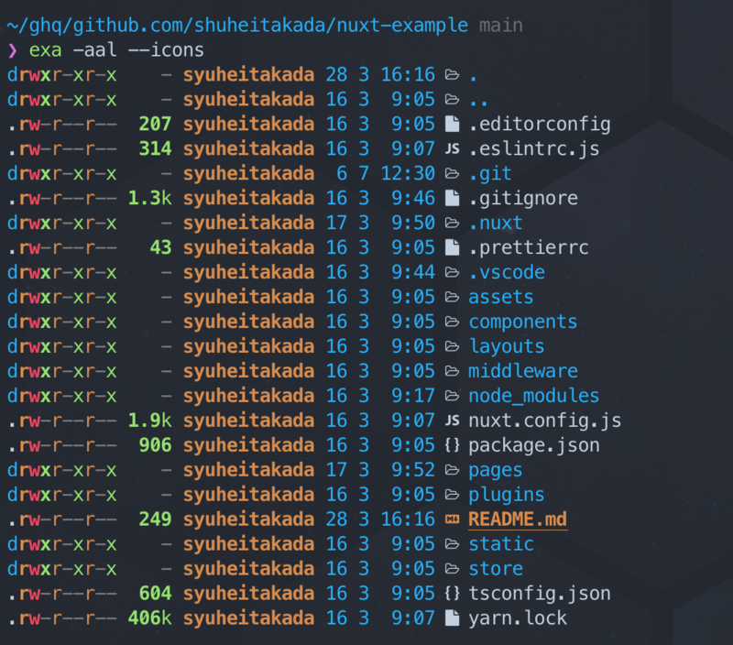Click the folder icon beside assets
The height and width of the screenshot is (645, 733).
click(452, 297)
